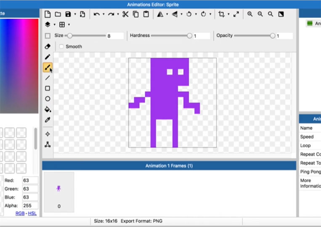The height and width of the screenshot is (227, 321).
Task: Click the Red value field
Action: (x=30, y=180)
